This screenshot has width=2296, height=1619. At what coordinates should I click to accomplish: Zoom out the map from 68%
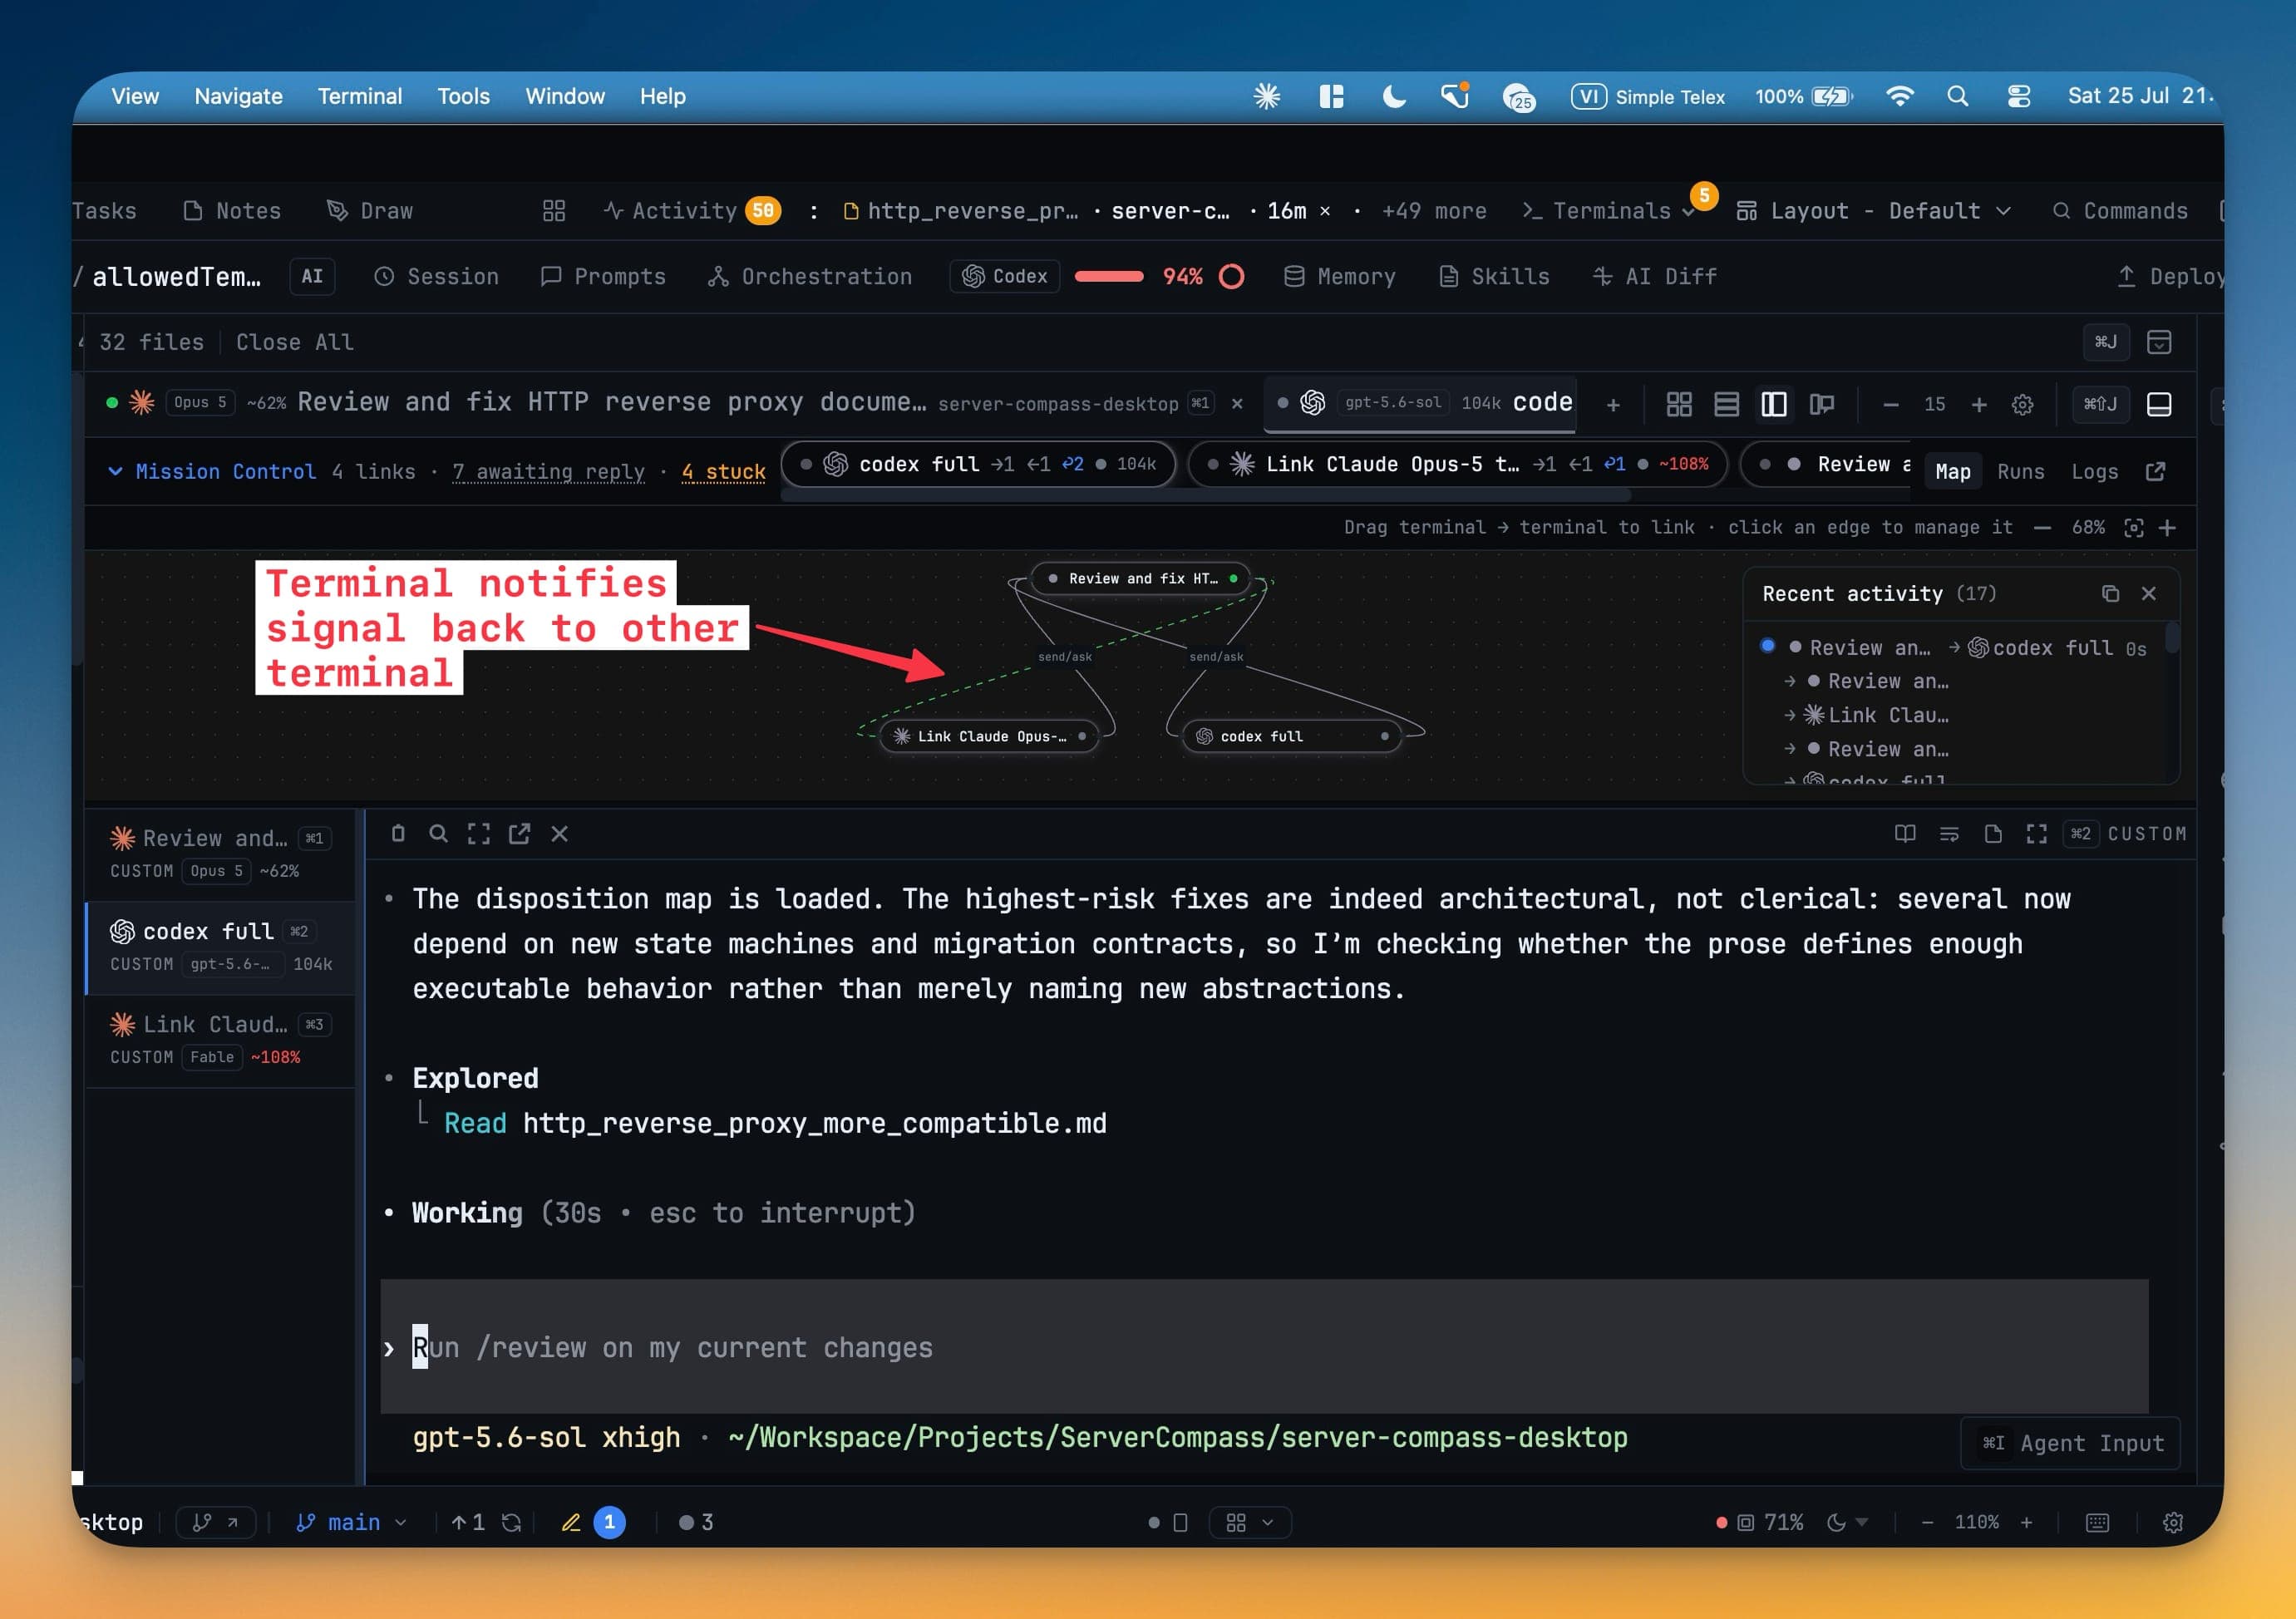2042,527
